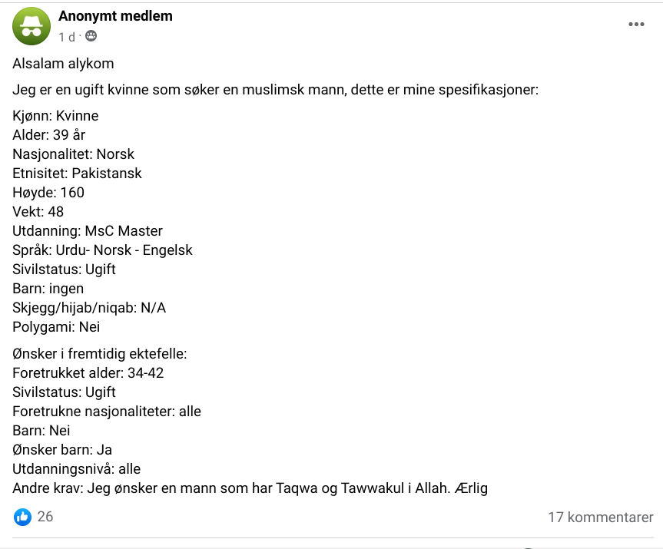Click the "Andre krav" line about Taqwa

250,488
